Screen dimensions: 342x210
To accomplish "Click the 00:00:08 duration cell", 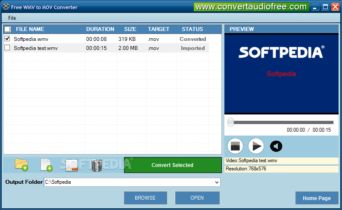I will [x=96, y=39].
